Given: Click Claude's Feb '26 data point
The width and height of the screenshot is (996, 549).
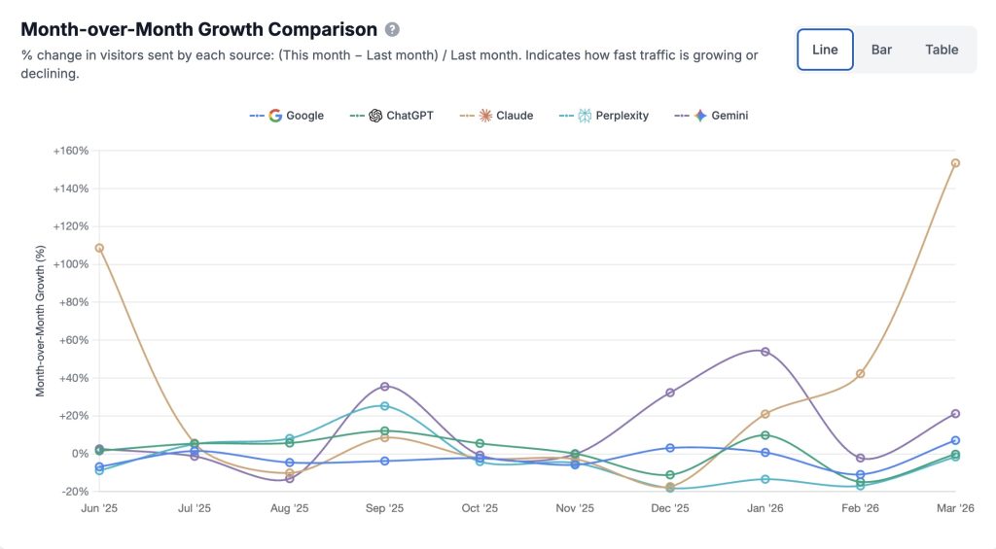Looking at the screenshot, I should pyautogui.click(x=860, y=373).
